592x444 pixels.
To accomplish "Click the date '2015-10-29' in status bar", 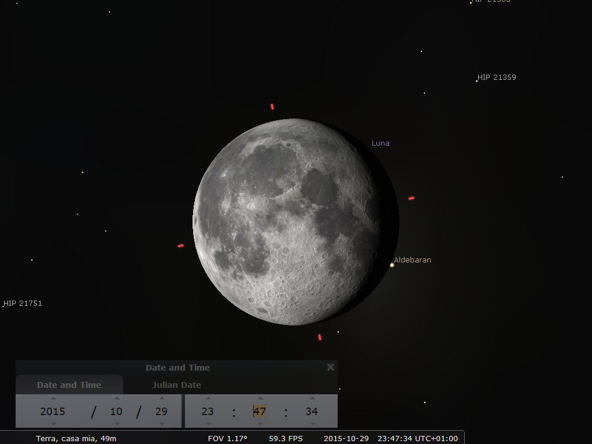I will pyautogui.click(x=346, y=438).
